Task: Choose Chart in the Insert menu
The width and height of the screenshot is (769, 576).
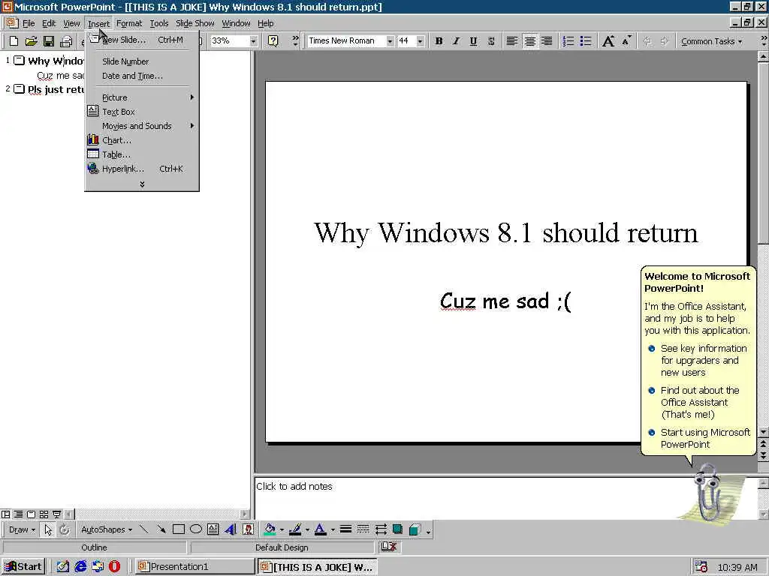Action: click(142, 140)
